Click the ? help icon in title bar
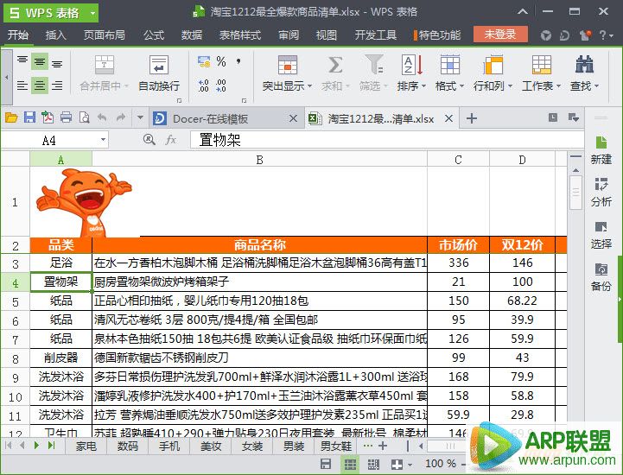This screenshot has width=623, height=475. [603, 35]
